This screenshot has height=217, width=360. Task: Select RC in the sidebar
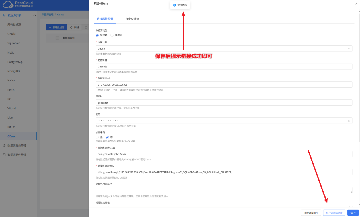click(9, 99)
